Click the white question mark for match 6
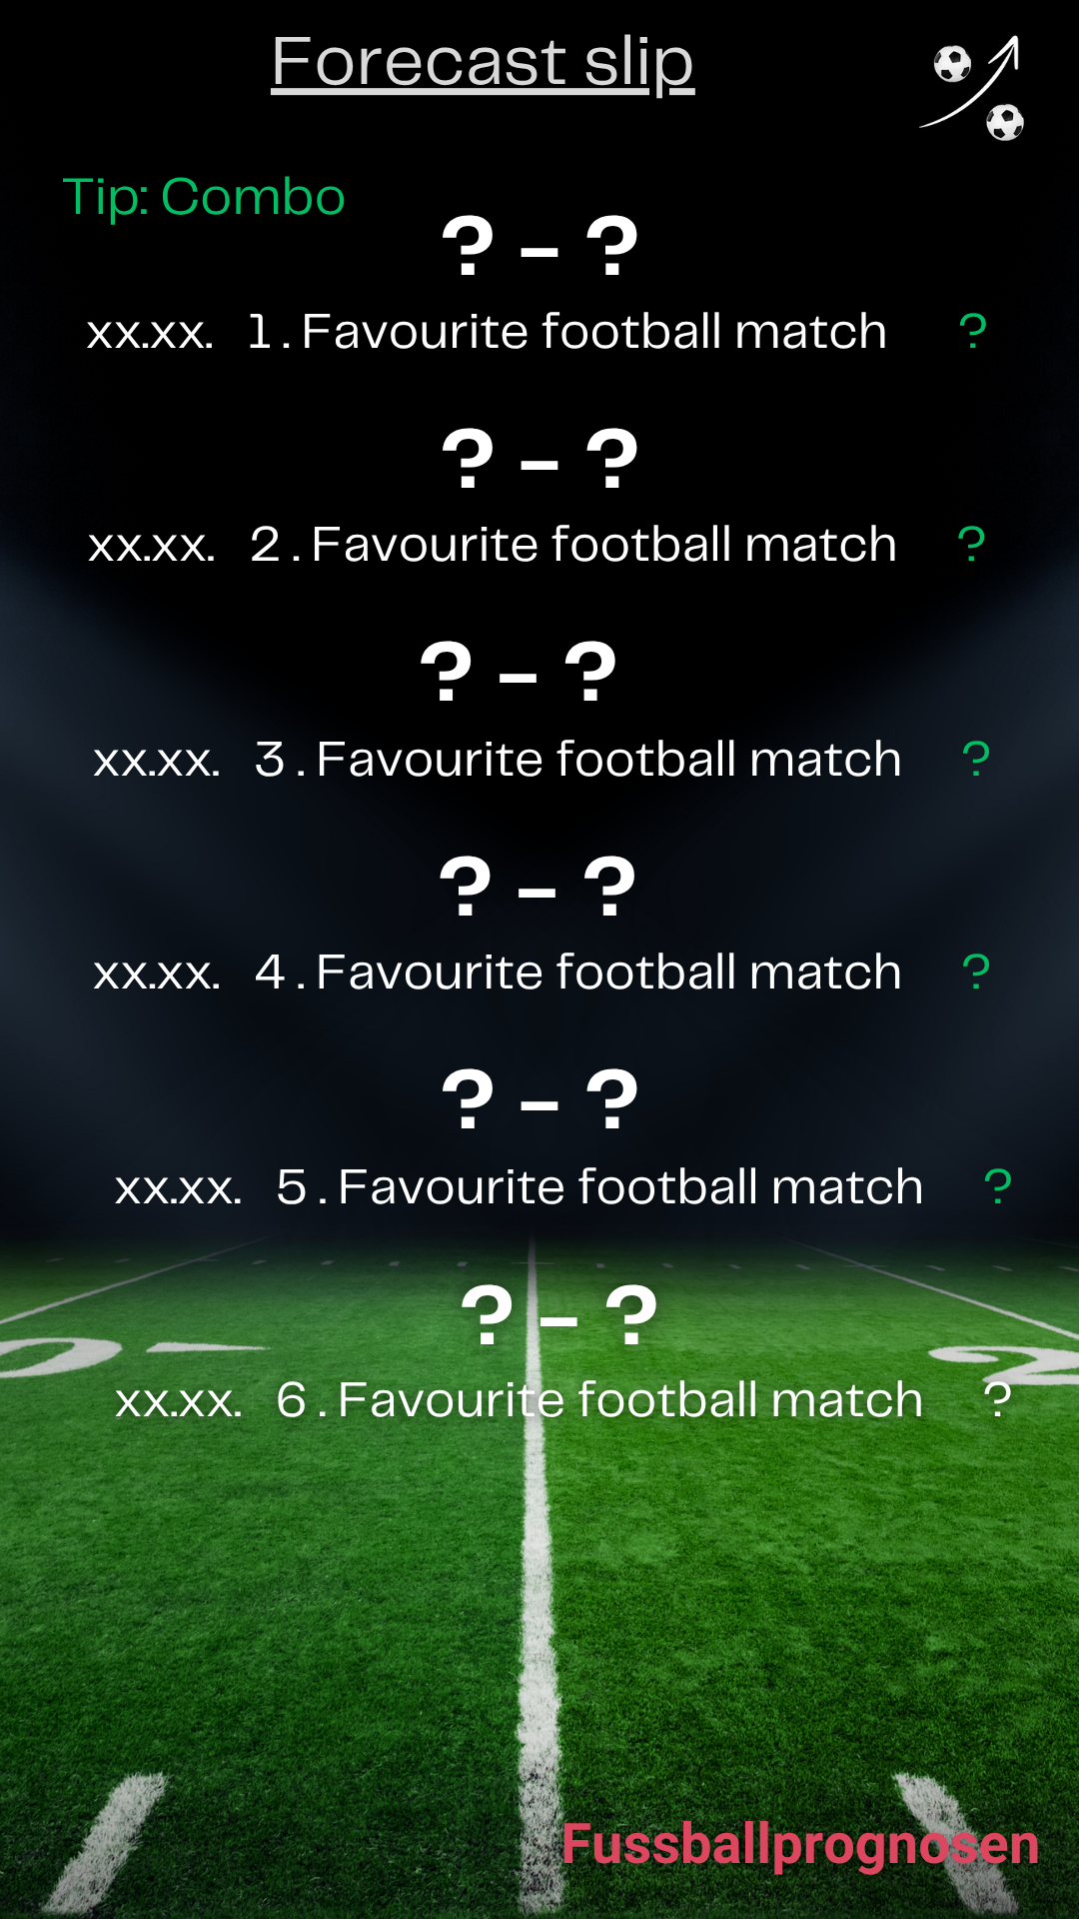1079x1919 pixels. pos(997,1400)
